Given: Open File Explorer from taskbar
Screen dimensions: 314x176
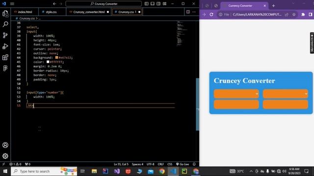Looking at the screenshot, I should point(94,171).
